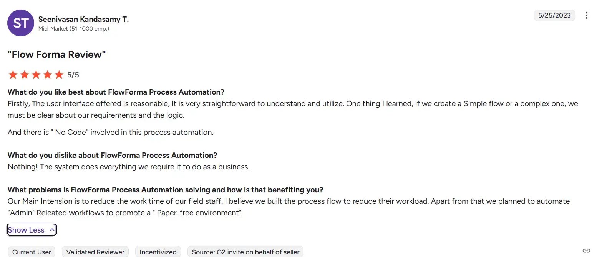Click the 5/25/2023 date badge
The width and height of the screenshot is (602, 267).
pos(554,15)
